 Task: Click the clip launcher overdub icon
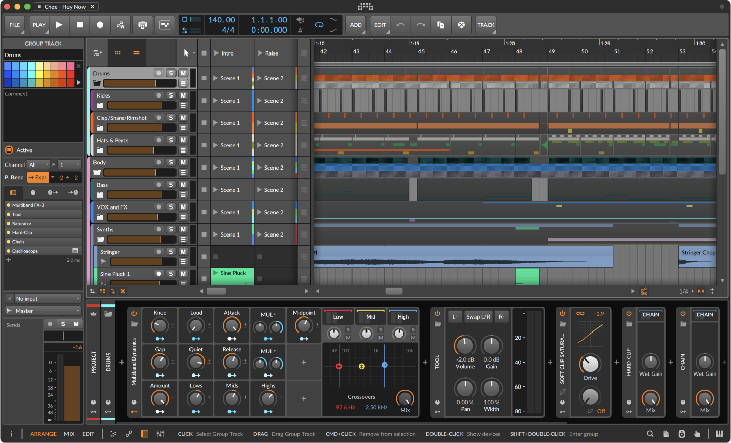[165, 25]
